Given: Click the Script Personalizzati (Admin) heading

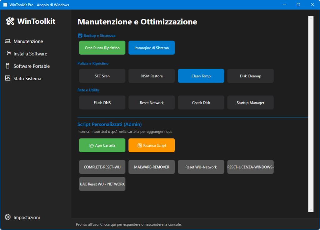Looking at the screenshot, I should [x=110, y=124].
